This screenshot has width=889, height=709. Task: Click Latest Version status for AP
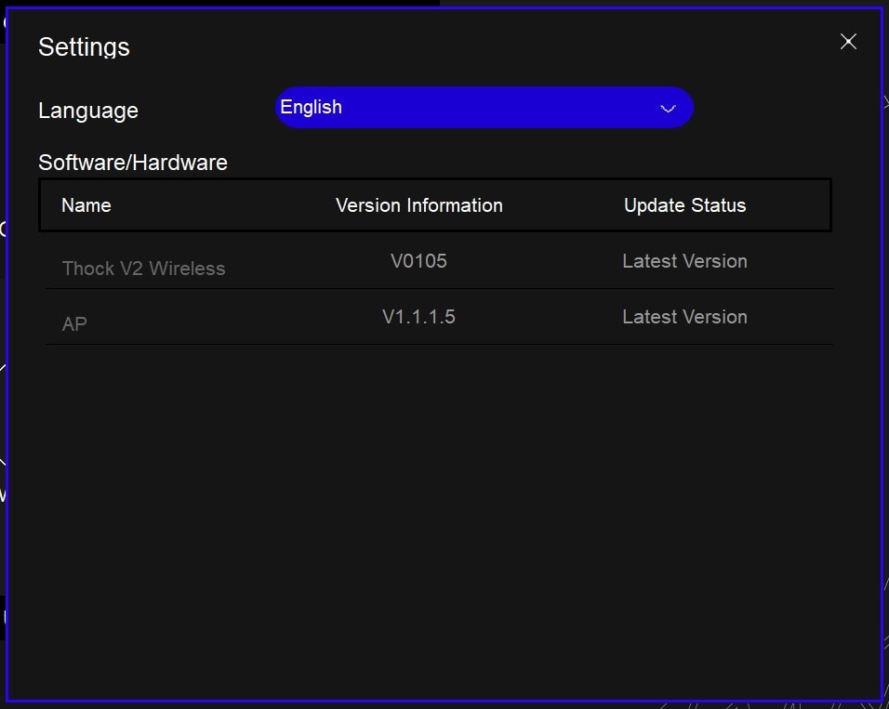(684, 317)
